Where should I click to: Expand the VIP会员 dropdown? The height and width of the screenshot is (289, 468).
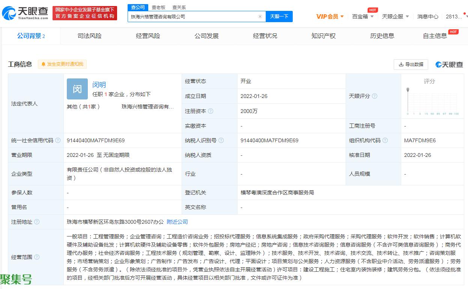330,17
